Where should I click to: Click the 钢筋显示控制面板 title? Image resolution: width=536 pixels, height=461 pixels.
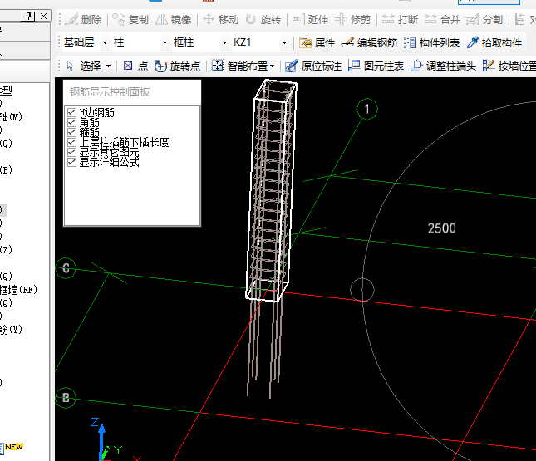pyautogui.click(x=110, y=92)
